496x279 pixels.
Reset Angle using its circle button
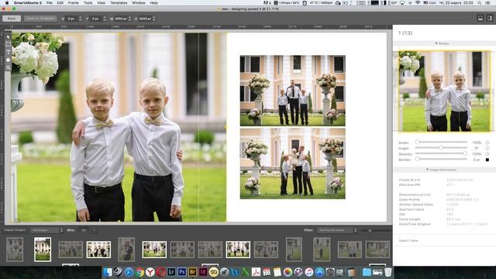click(x=487, y=148)
